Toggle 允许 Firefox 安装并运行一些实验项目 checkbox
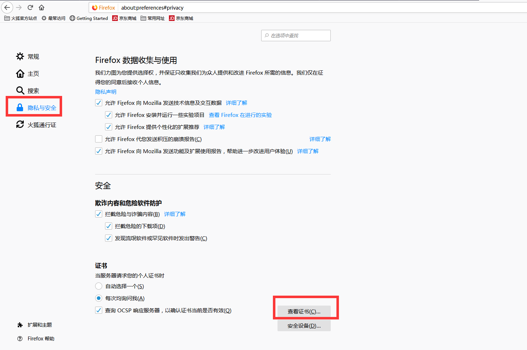 coord(109,115)
